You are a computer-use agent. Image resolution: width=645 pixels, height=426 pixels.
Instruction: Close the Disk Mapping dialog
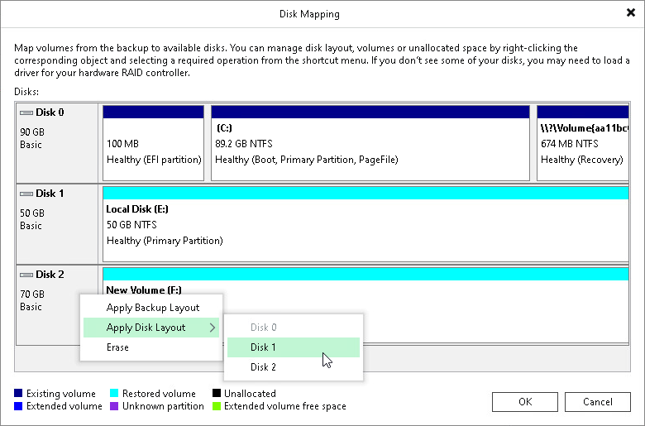pyautogui.click(x=631, y=12)
